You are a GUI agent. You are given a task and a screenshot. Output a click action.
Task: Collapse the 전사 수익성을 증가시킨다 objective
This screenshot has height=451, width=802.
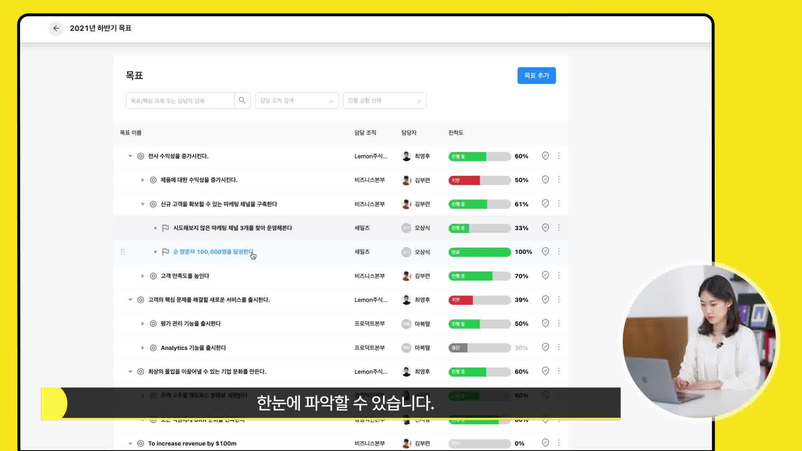(x=130, y=156)
